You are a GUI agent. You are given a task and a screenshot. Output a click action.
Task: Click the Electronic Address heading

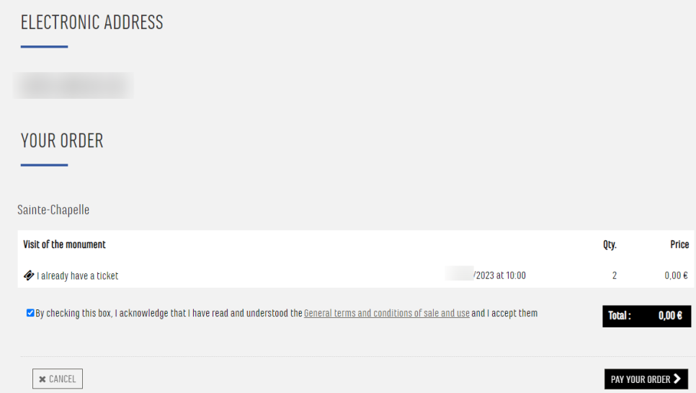(92, 22)
